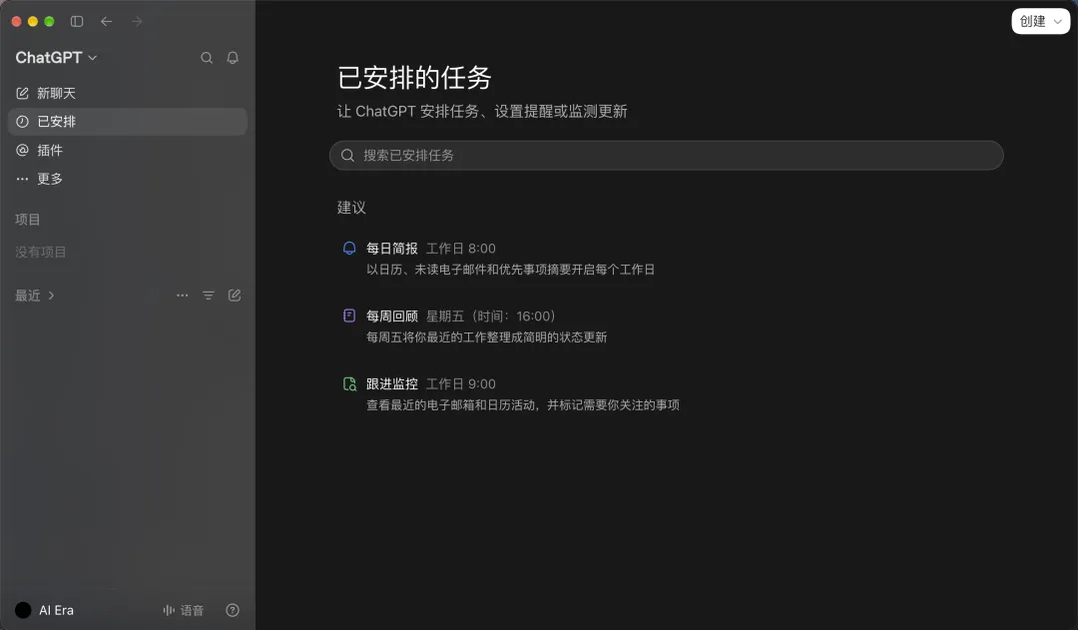Click the magnifier icon in task search

click(348, 156)
